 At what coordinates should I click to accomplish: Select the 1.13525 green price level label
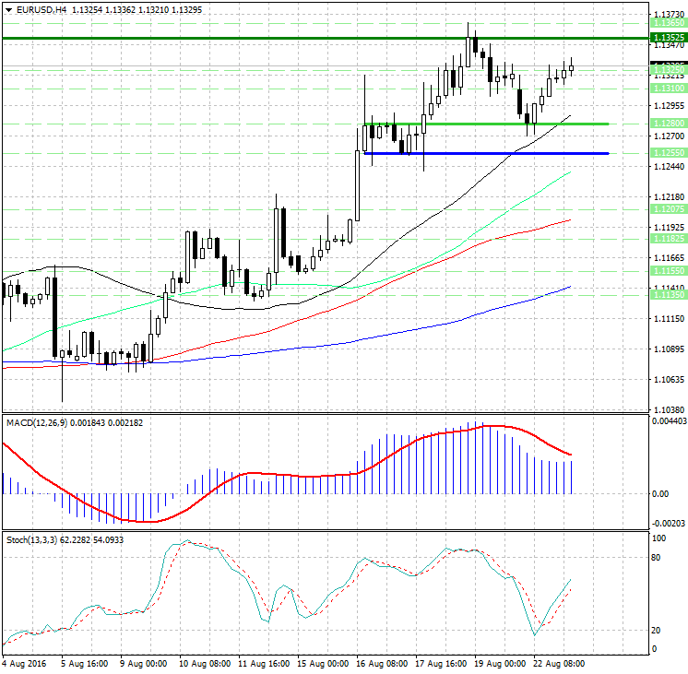click(x=669, y=37)
